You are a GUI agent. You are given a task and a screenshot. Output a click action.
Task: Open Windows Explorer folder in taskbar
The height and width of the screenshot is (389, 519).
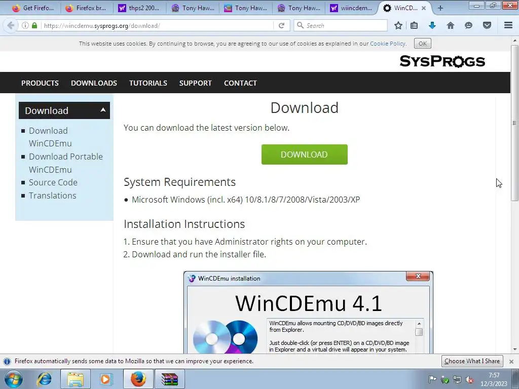(x=75, y=379)
